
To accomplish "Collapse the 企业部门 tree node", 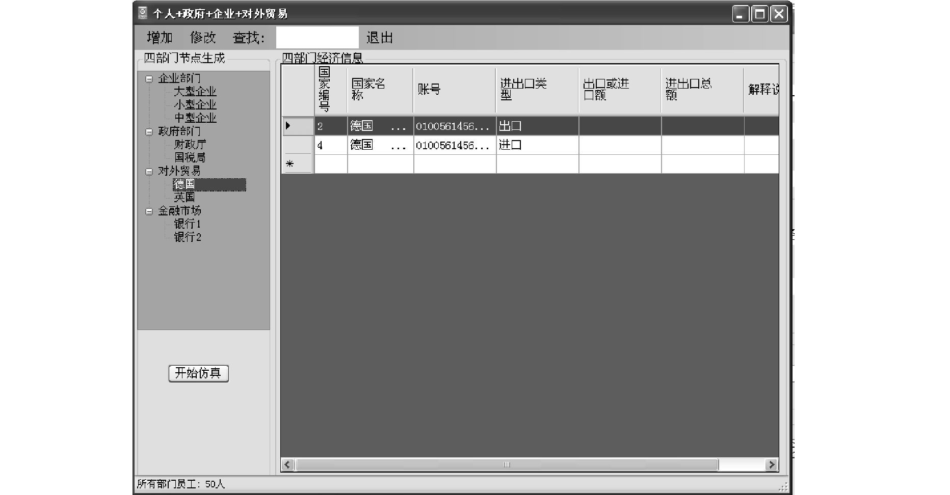I will 149,79.
